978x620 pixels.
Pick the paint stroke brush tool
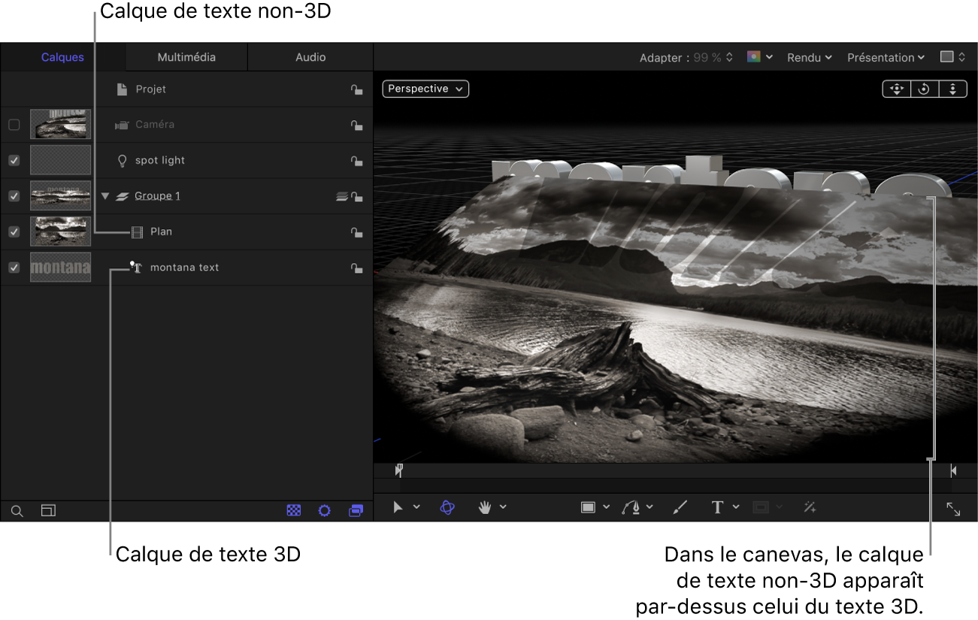(x=680, y=508)
